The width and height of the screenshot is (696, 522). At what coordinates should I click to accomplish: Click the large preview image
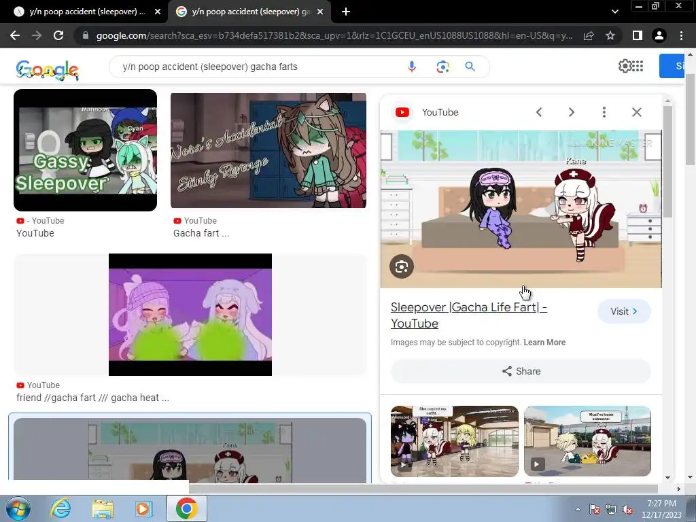tap(521, 209)
